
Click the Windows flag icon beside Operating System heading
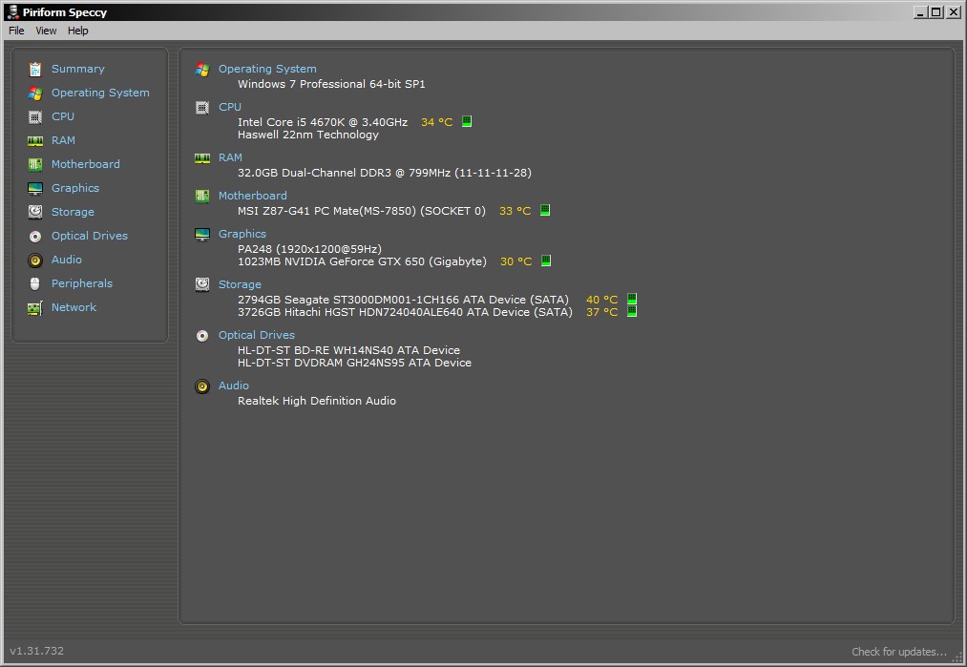point(202,70)
